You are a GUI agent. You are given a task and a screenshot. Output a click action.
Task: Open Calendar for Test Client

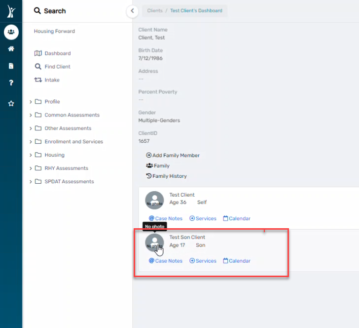[x=237, y=218]
